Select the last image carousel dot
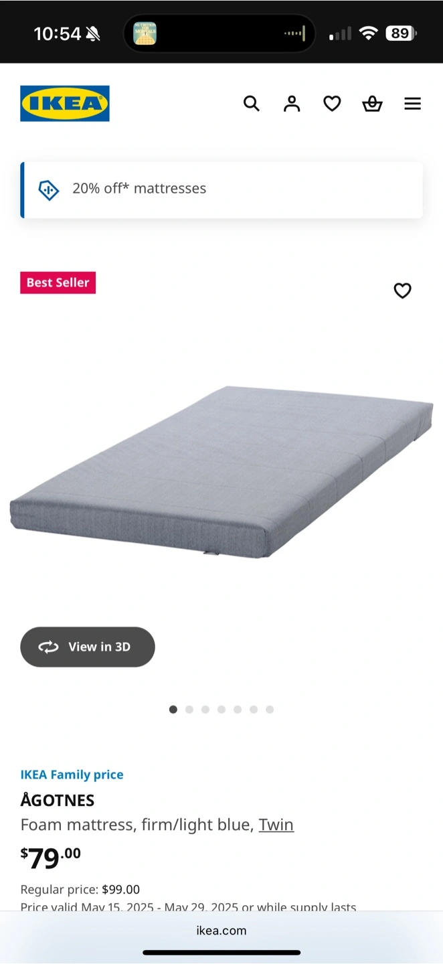Viewport: 443px width, 964px height. (x=270, y=710)
